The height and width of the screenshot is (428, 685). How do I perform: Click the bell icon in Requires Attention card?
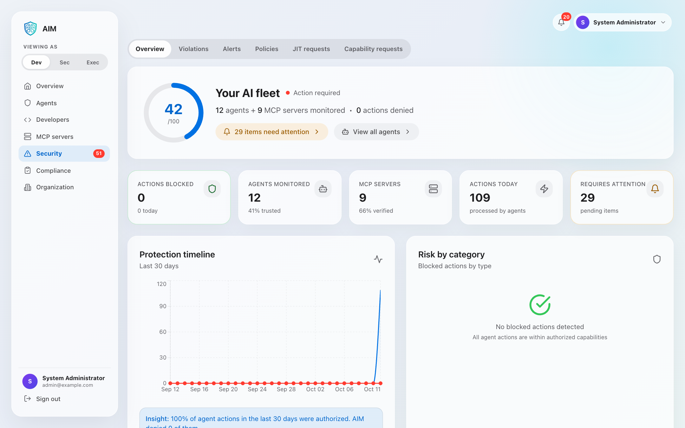coord(655,189)
